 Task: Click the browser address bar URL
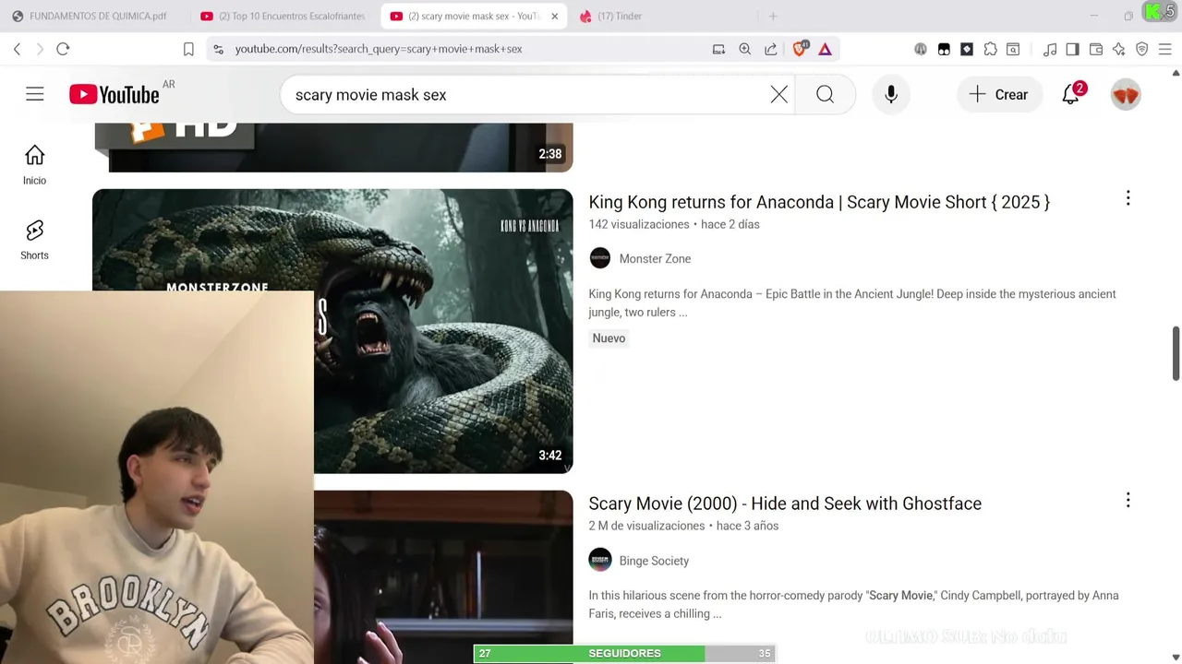click(379, 49)
